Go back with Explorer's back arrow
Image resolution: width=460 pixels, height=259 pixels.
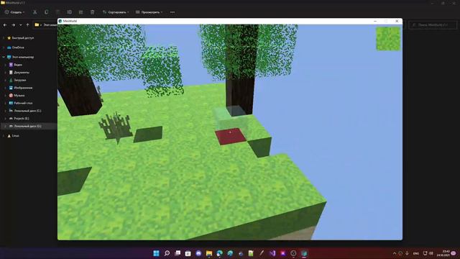click(5, 25)
